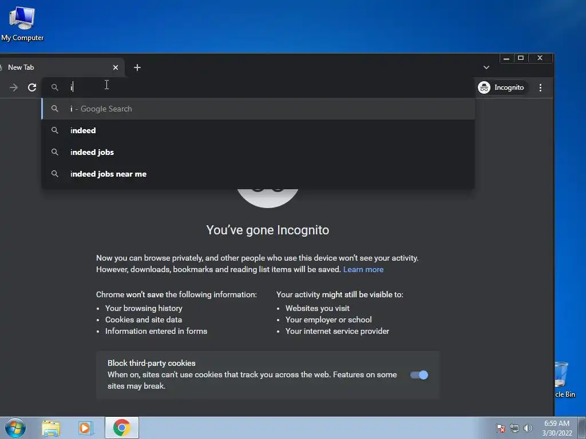Choose 'indeed jobs near me' suggestion
586x439 pixels.
coord(258,174)
